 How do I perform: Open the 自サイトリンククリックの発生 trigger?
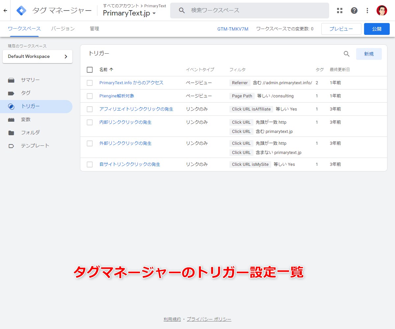pos(130,164)
